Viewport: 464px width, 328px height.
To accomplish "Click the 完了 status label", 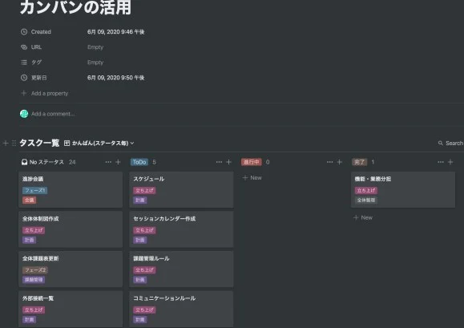I will click(360, 162).
